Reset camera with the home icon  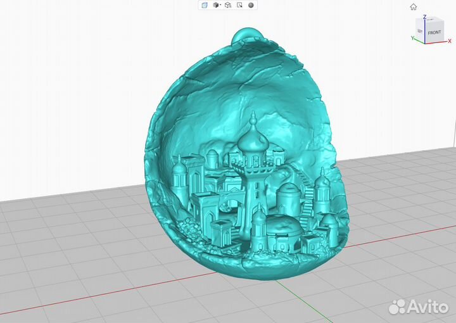(413, 7)
